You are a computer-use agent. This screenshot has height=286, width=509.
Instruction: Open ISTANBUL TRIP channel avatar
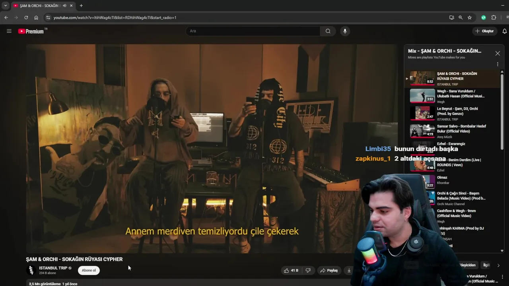(31, 271)
